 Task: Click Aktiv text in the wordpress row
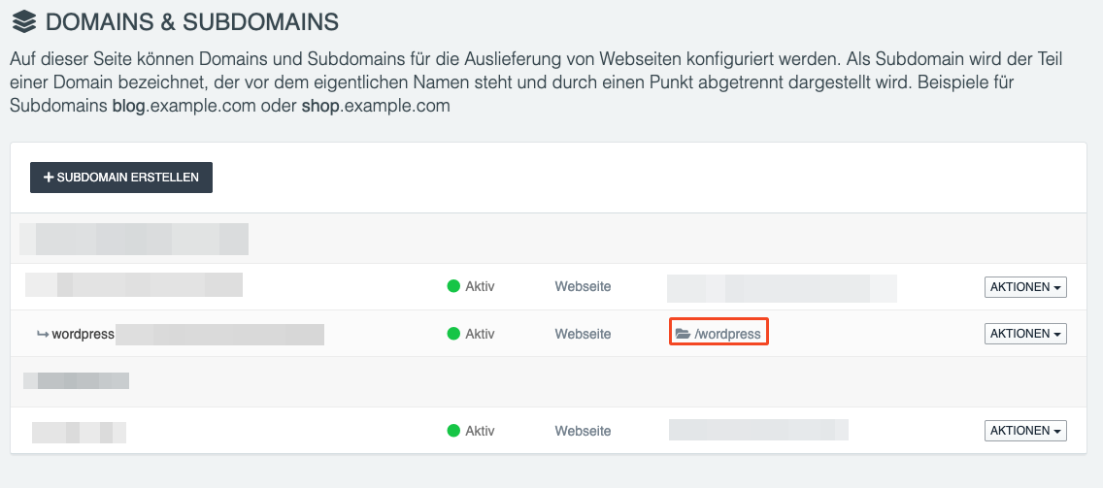pos(481,334)
